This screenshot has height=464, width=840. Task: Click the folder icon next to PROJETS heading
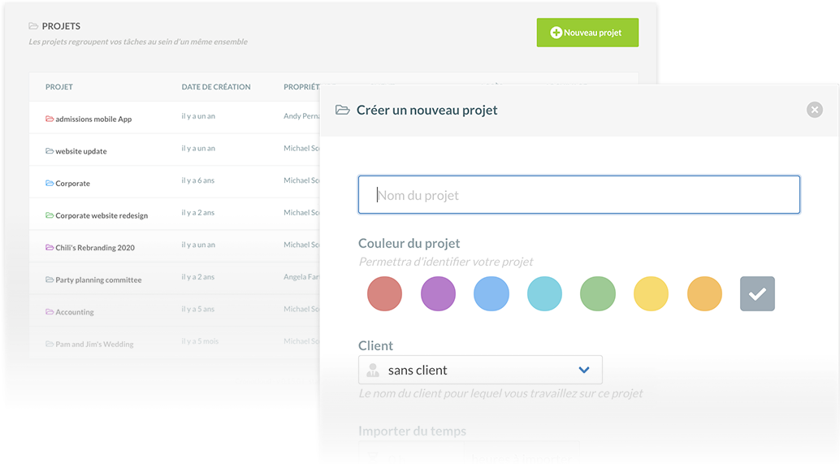click(33, 26)
